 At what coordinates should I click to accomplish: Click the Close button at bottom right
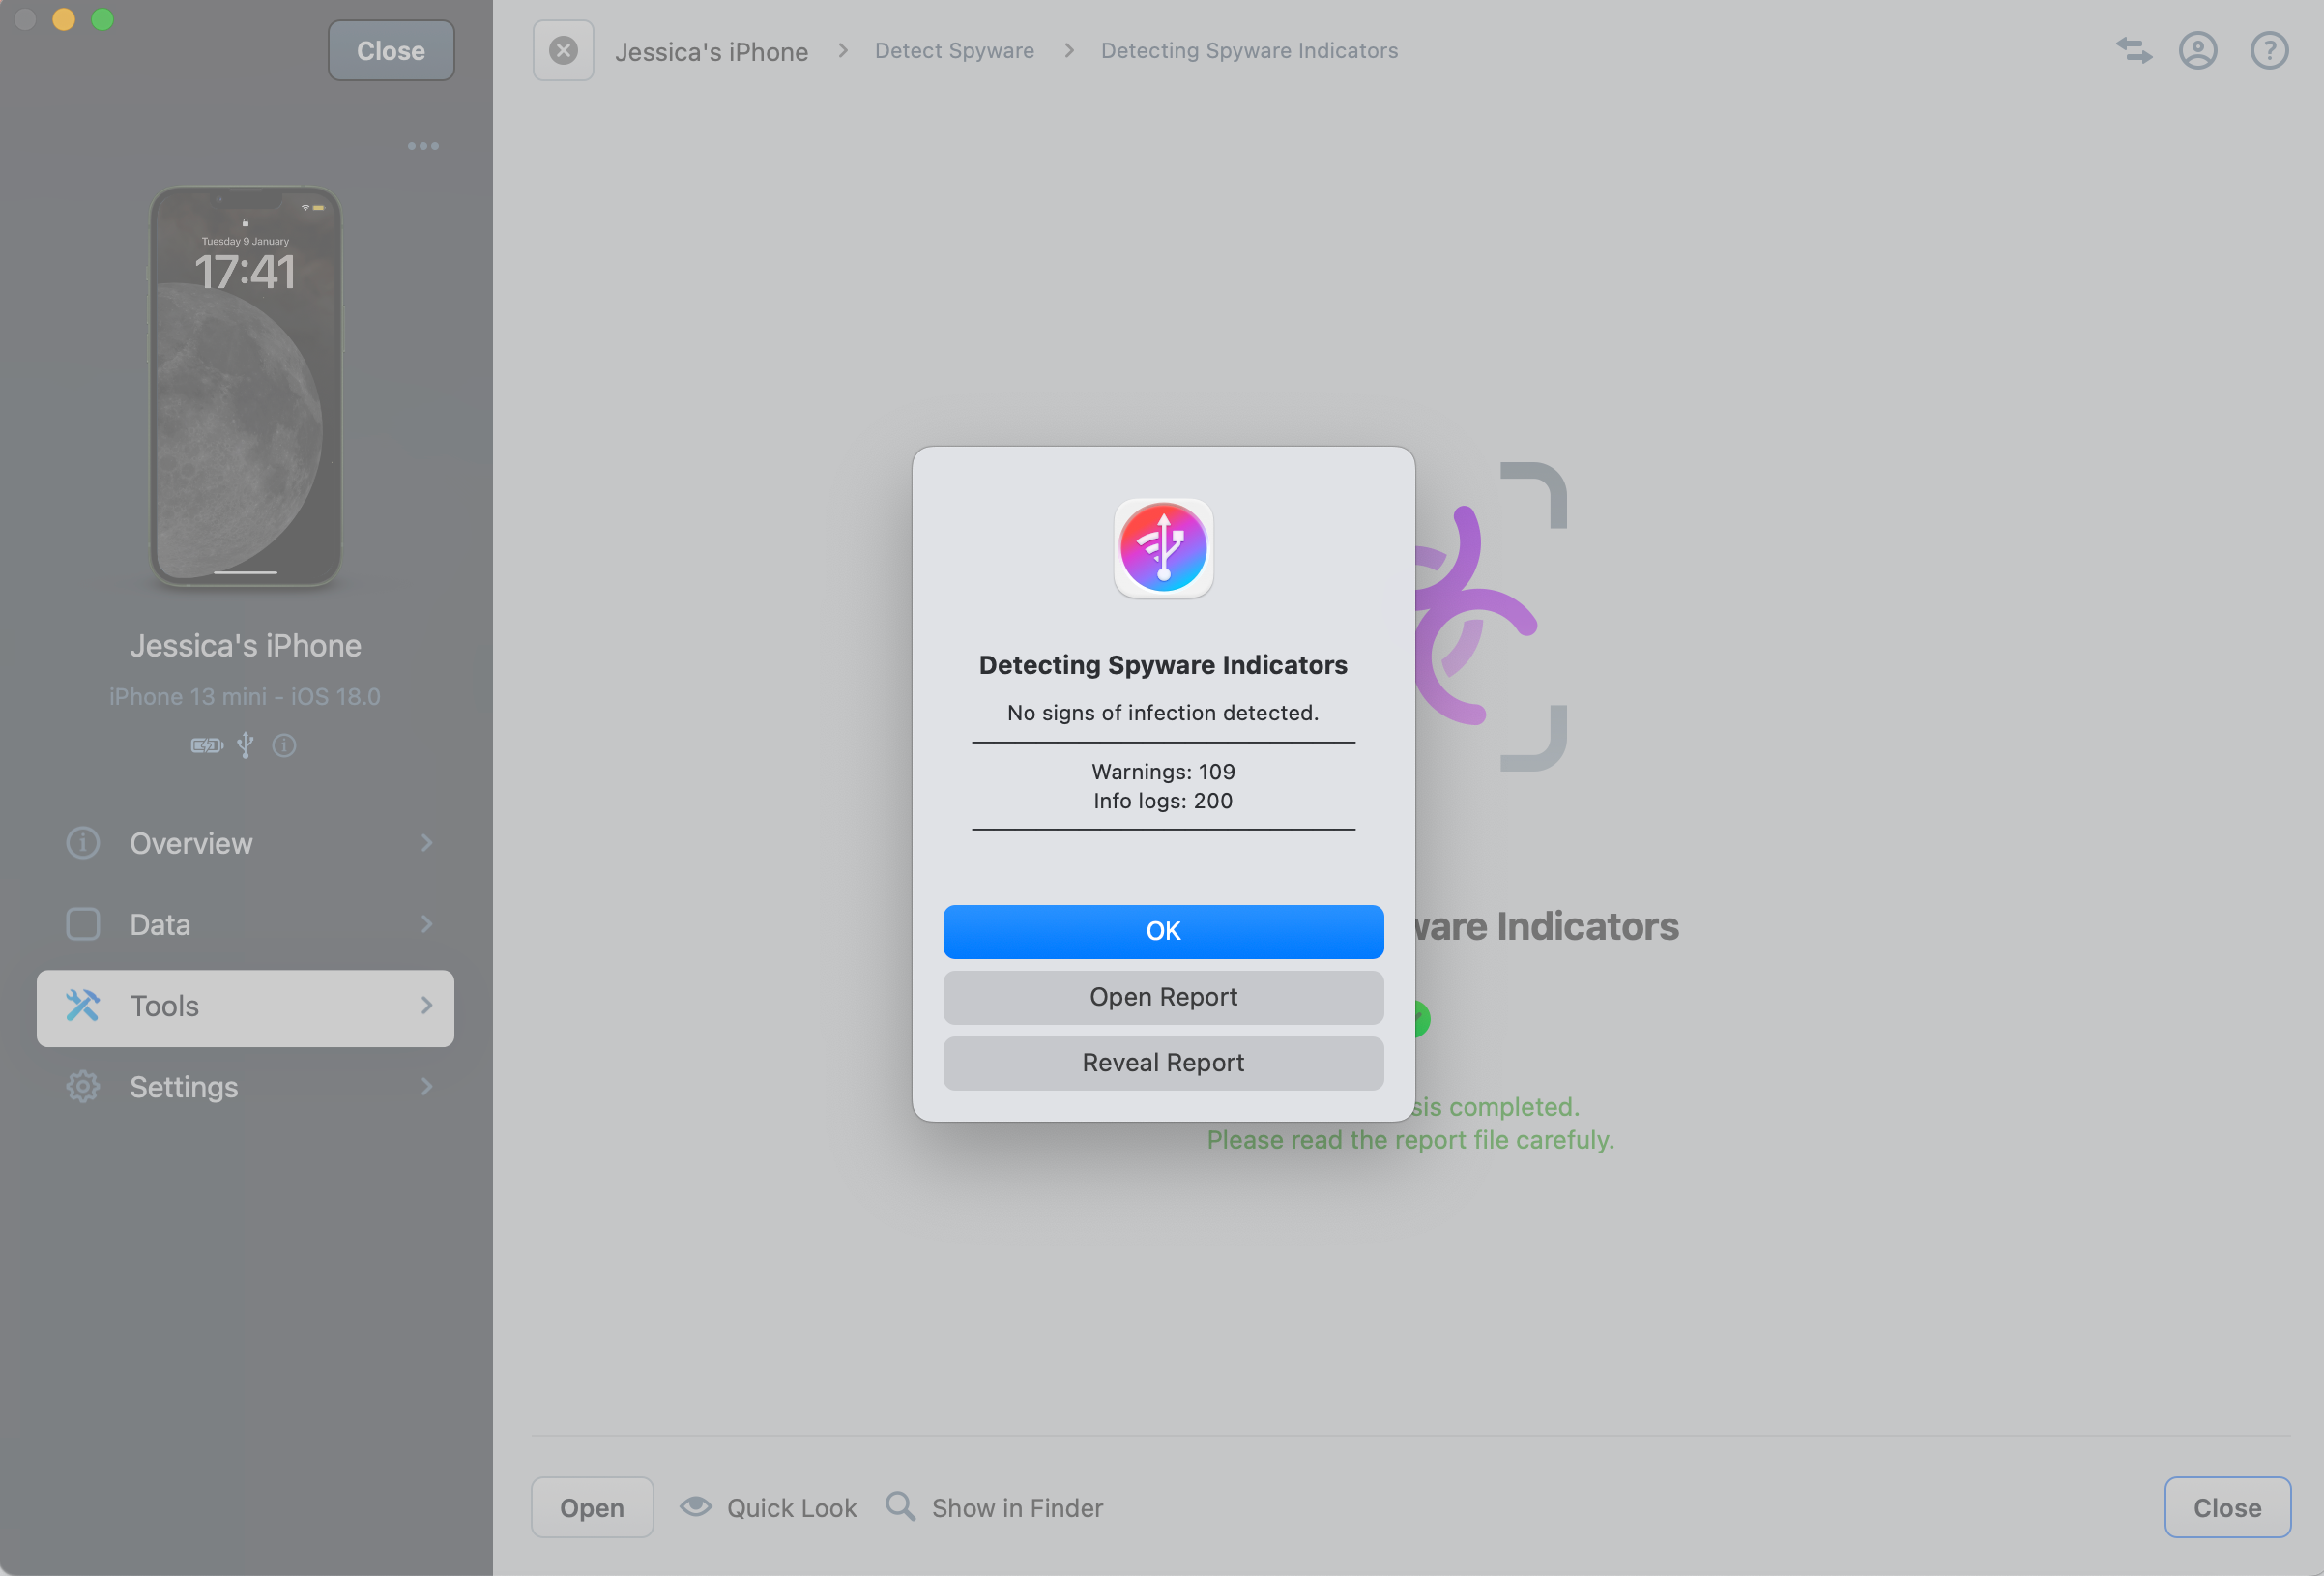2227,1507
